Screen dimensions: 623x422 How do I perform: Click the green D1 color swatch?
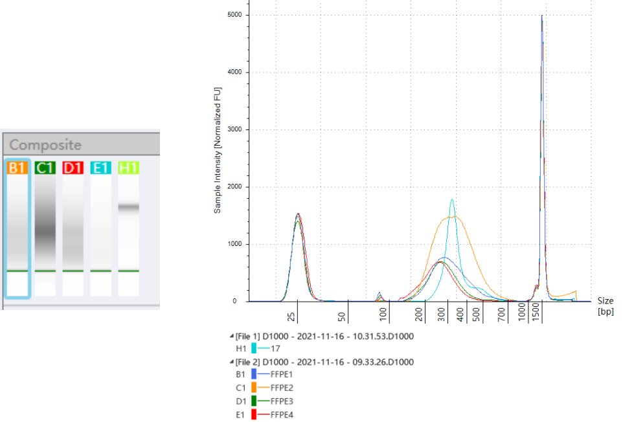click(x=254, y=401)
